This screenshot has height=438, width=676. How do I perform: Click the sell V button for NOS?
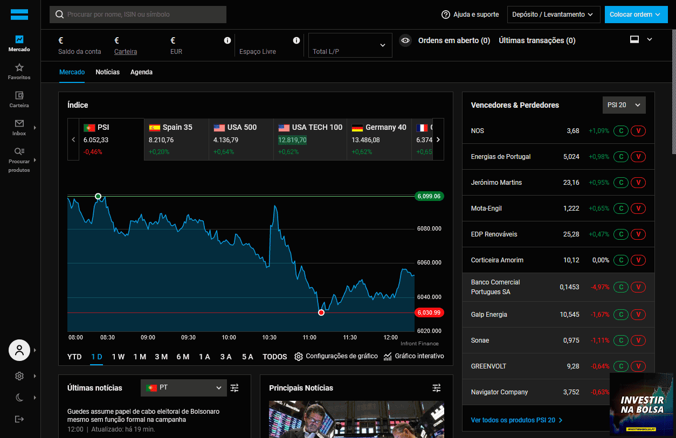638,131
